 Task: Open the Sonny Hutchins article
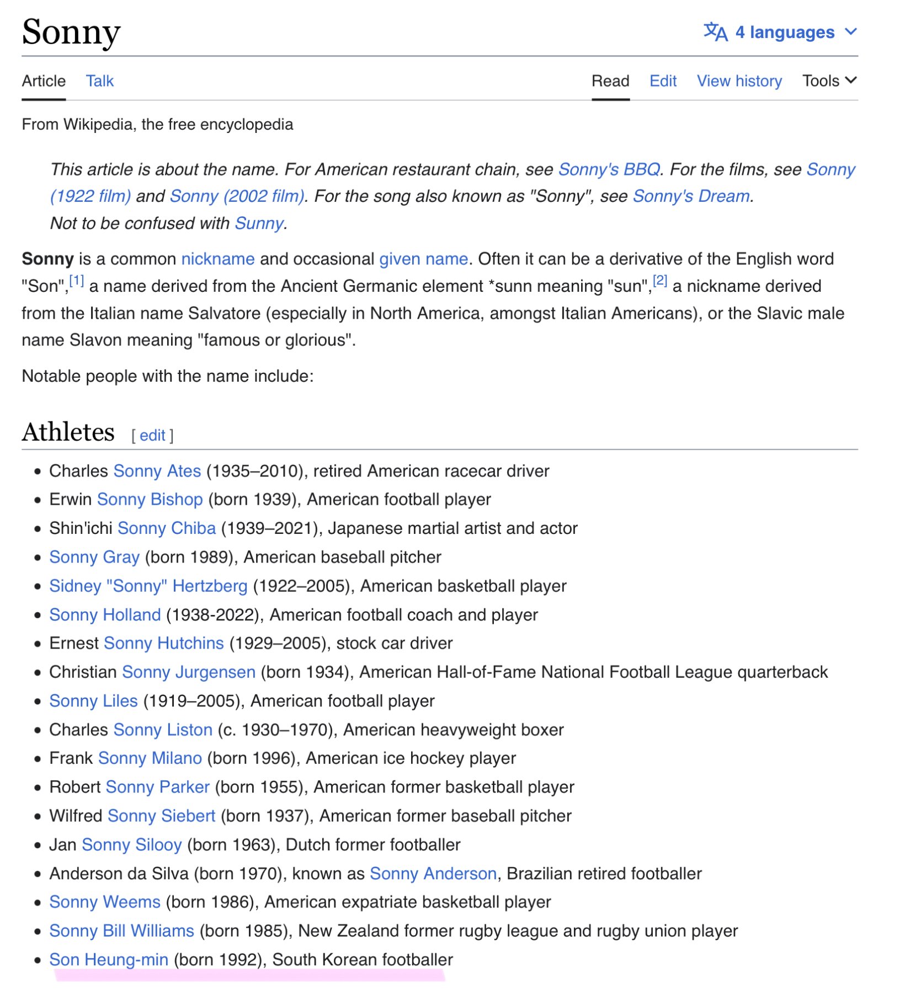[164, 643]
